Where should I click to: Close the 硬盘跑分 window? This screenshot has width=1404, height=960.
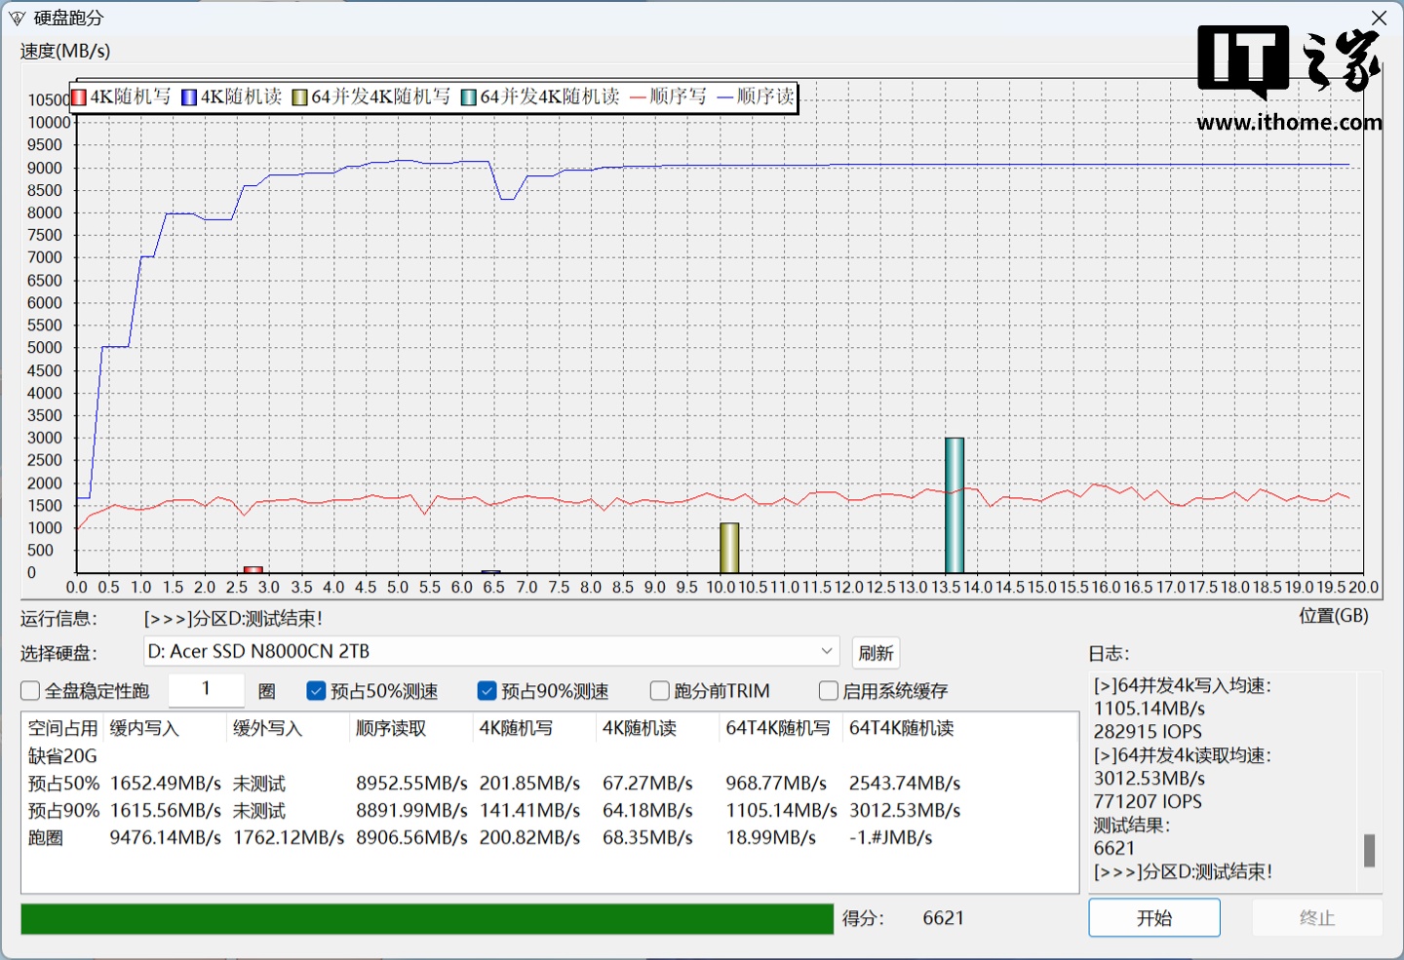click(1379, 19)
